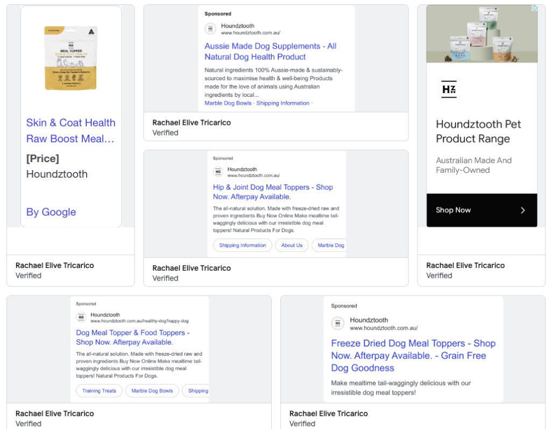Click the About Us sitelink chip
This screenshot has height=429, width=551.
point(292,245)
